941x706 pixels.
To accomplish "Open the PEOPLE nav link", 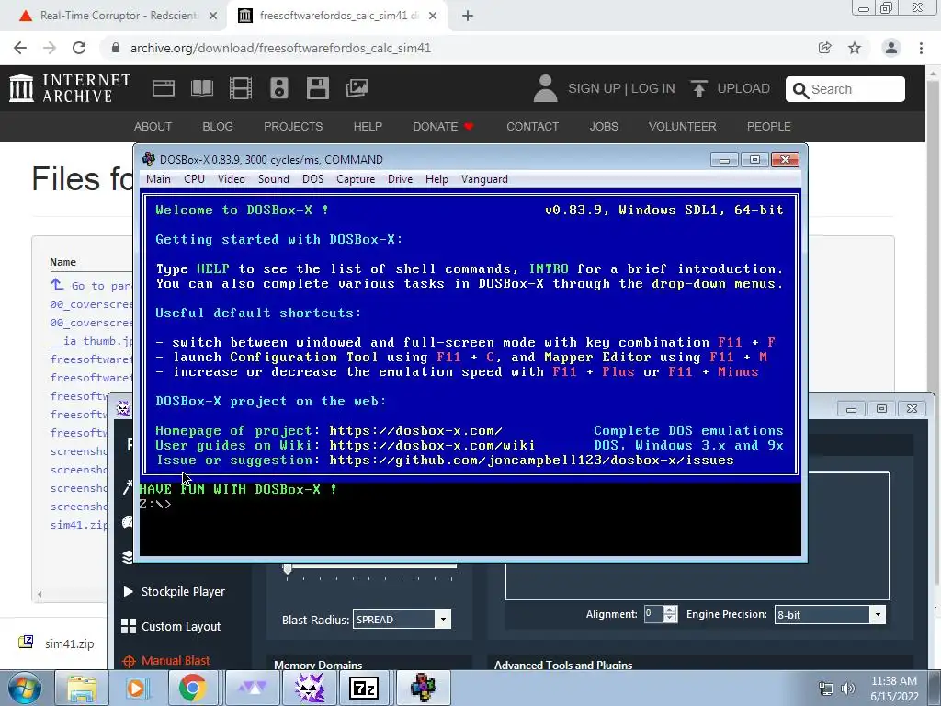I will point(768,127).
